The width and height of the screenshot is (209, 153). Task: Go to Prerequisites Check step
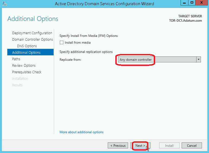point(27,72)
